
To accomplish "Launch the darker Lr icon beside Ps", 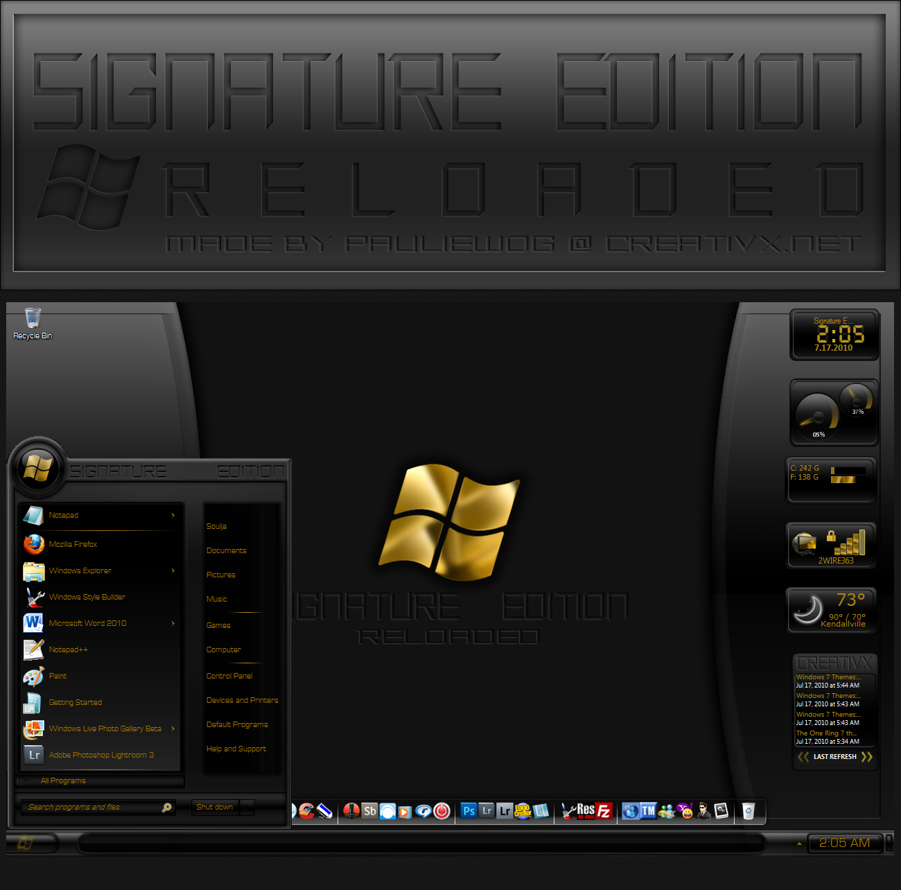I will click(x=487, y=810).
